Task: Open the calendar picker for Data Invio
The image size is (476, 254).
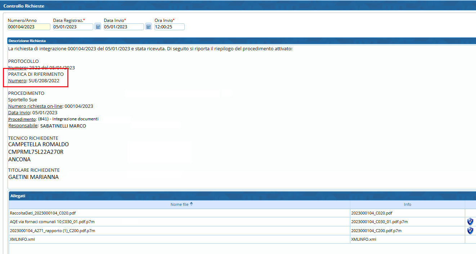Action: tap(148, 27)
